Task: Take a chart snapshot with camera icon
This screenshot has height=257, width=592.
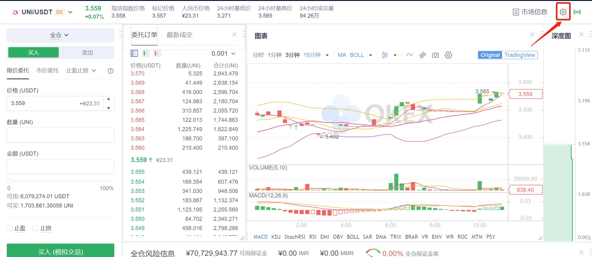Action: (x=435, y=55)
